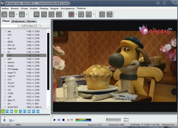The width and height of the screenshot is (178, 128).
Task: Select the MTV UA channel in list
Action: 11,45
